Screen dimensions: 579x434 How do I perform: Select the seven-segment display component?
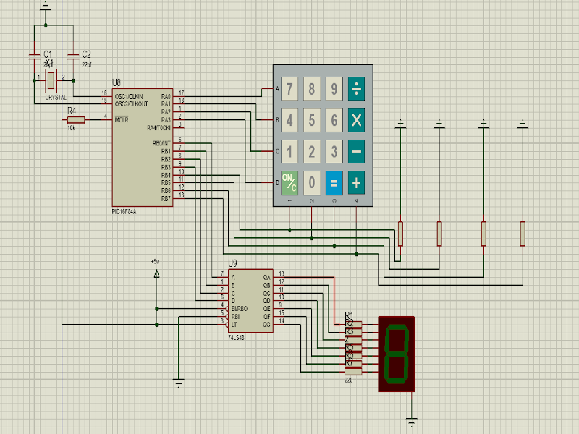(x=396, y=354)
